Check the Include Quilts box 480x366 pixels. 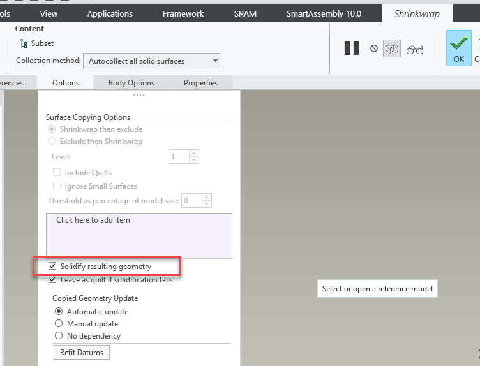tap(57, 172)
